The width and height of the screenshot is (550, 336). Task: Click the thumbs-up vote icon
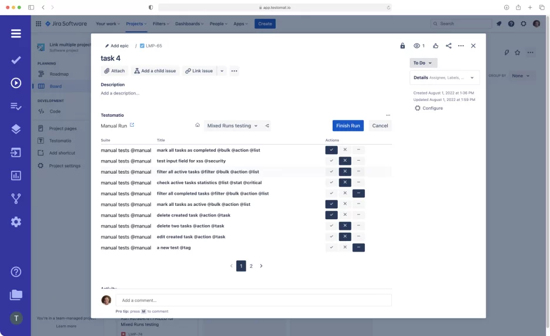point(435,46)
